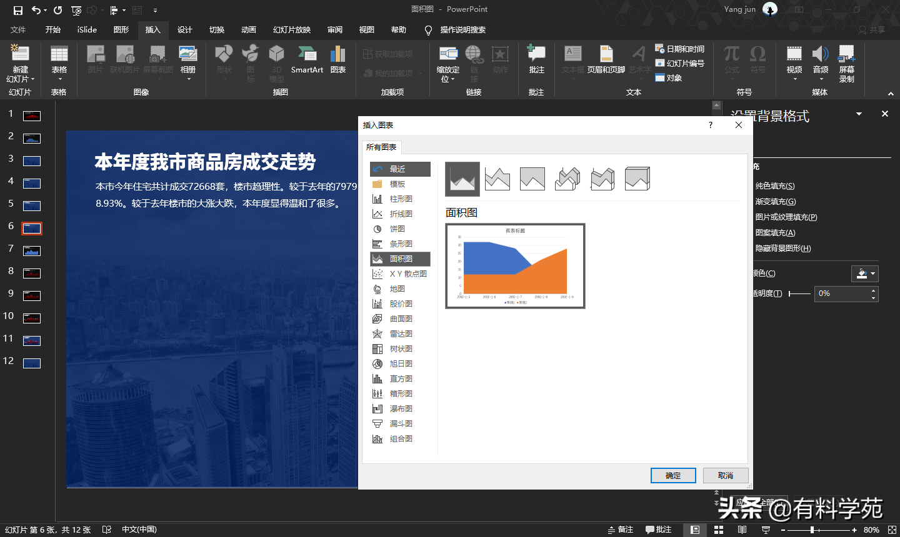Click the 批注 insert comment icon
The image size is (900, 537).
536,60
